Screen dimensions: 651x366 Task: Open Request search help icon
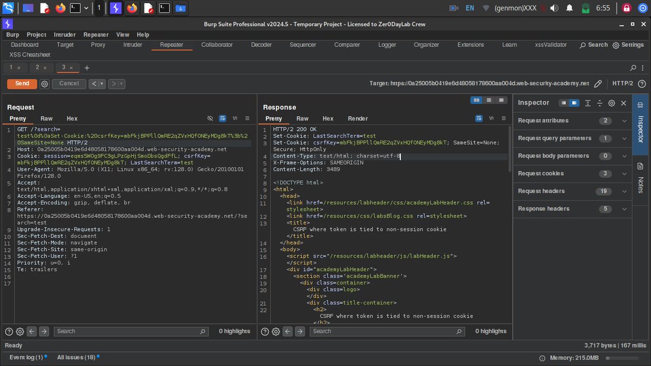click(9, 331)
